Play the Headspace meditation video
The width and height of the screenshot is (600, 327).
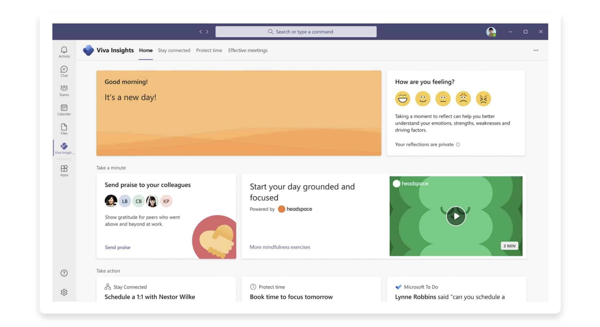(456, 216)
